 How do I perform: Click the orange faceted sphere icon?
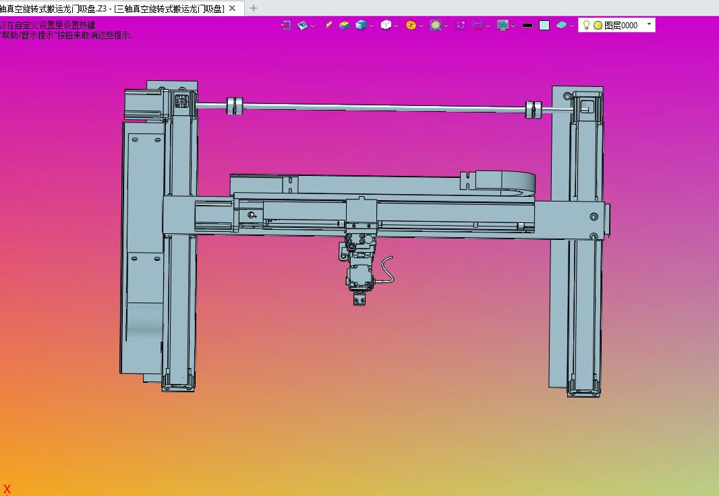click(x=411, y=25)
